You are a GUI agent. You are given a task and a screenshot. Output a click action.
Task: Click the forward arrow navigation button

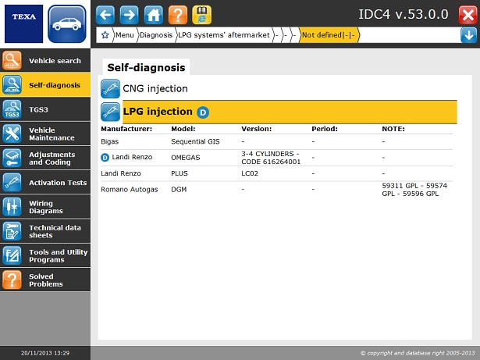(x=130, y=14)
